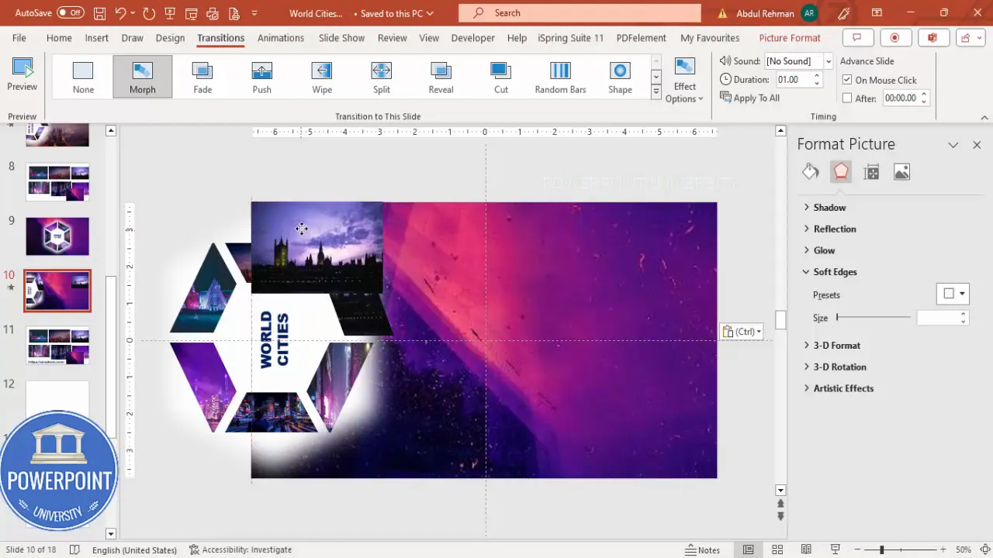The image size is (993, 558).
Task: Adjust the Soft Edges Size slider
Action: point(874,318)
